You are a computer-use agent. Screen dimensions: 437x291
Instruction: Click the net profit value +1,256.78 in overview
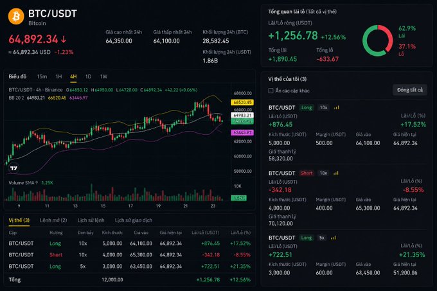[x=293, y=35]
